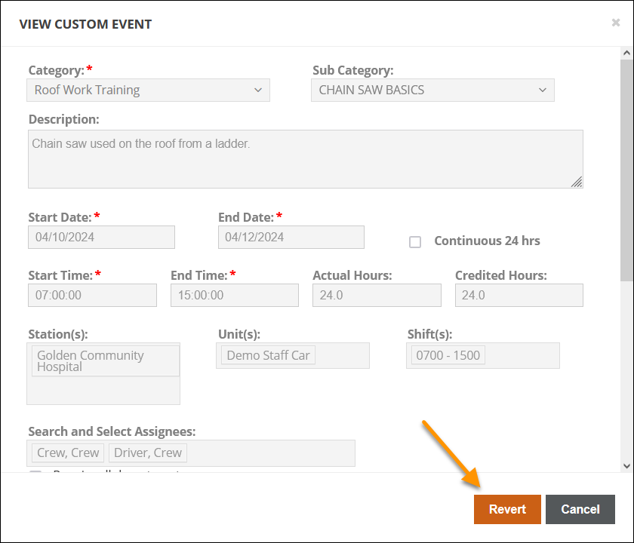Viewport: 634px width, 543px height.
Task: Select the Credited Hours field
Action: [519, 295]
